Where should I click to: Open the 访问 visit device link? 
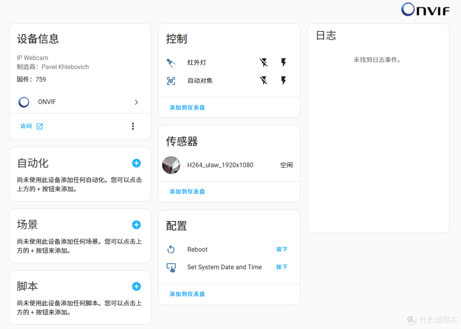coord(26,126)
